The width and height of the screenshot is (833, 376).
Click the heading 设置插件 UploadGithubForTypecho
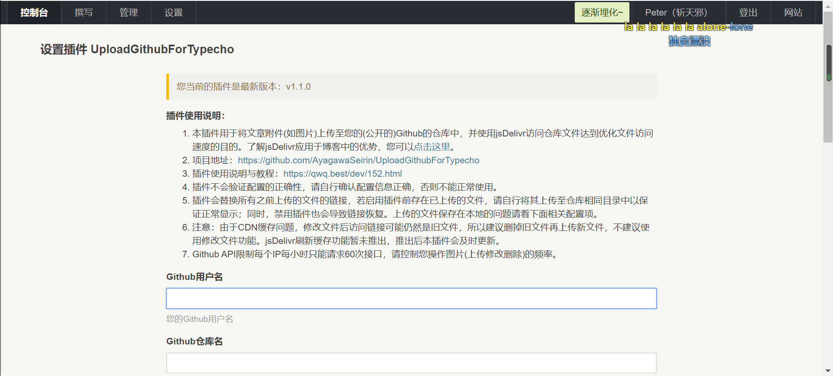(x=137, y=49)
